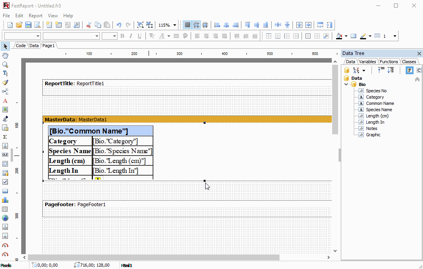
Task: Choose the System text Sigma tool
Action: [5, 137]
